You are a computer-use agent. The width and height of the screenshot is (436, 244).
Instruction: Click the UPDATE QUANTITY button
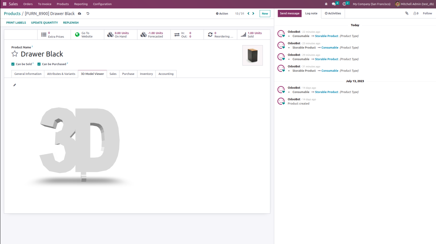pos(45,23)
